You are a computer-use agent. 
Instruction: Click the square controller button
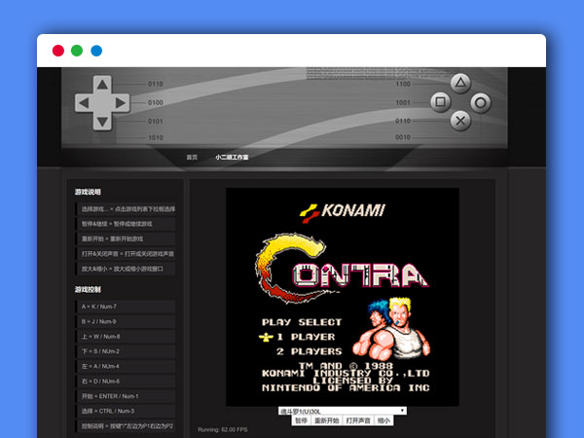tap(440, 101)
